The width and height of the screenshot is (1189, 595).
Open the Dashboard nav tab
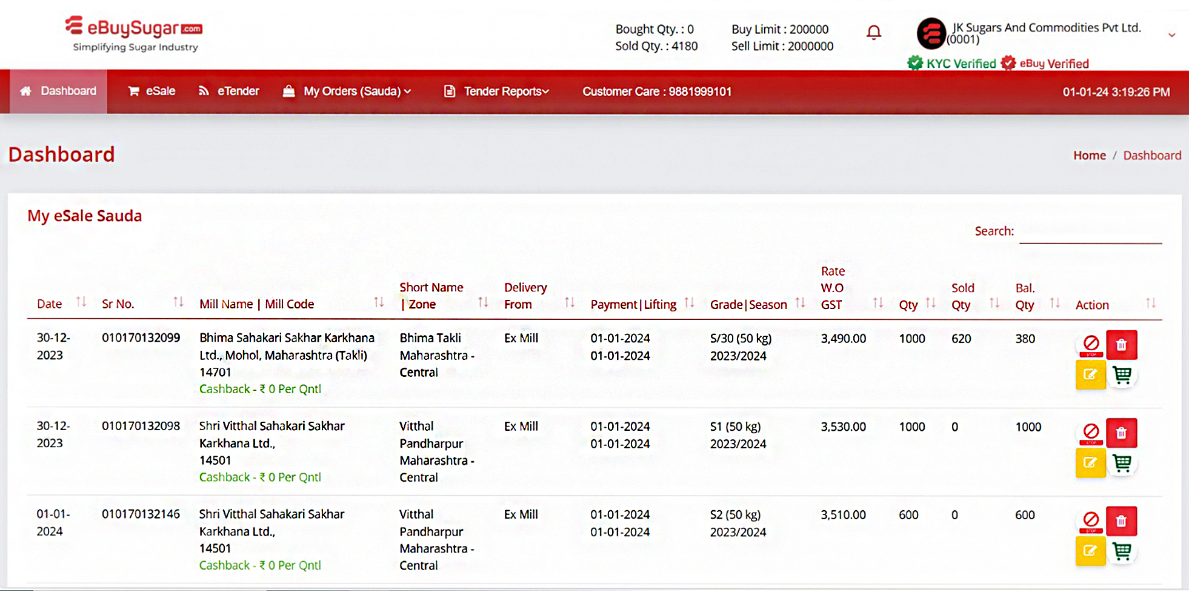(58, 91)
